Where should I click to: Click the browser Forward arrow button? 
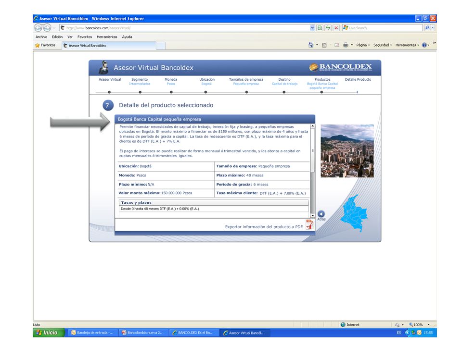pyautogui.click(x=47, y=28)
